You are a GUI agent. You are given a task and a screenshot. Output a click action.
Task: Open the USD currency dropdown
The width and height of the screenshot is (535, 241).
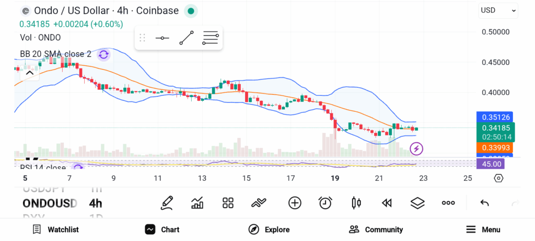(498, 10)
